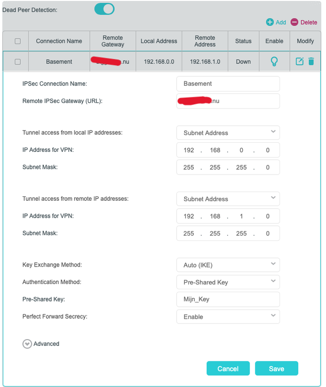Expand Advanced settings chevron icon
The image size is (326, 387).
pyautogui.click(x=27, y=344)
